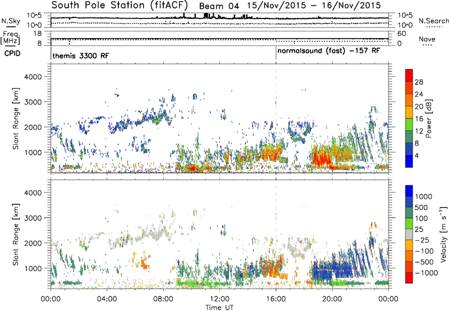Click the 'Beam 04' label in the title
Viewport: 449px width, 311px height.
219,6
